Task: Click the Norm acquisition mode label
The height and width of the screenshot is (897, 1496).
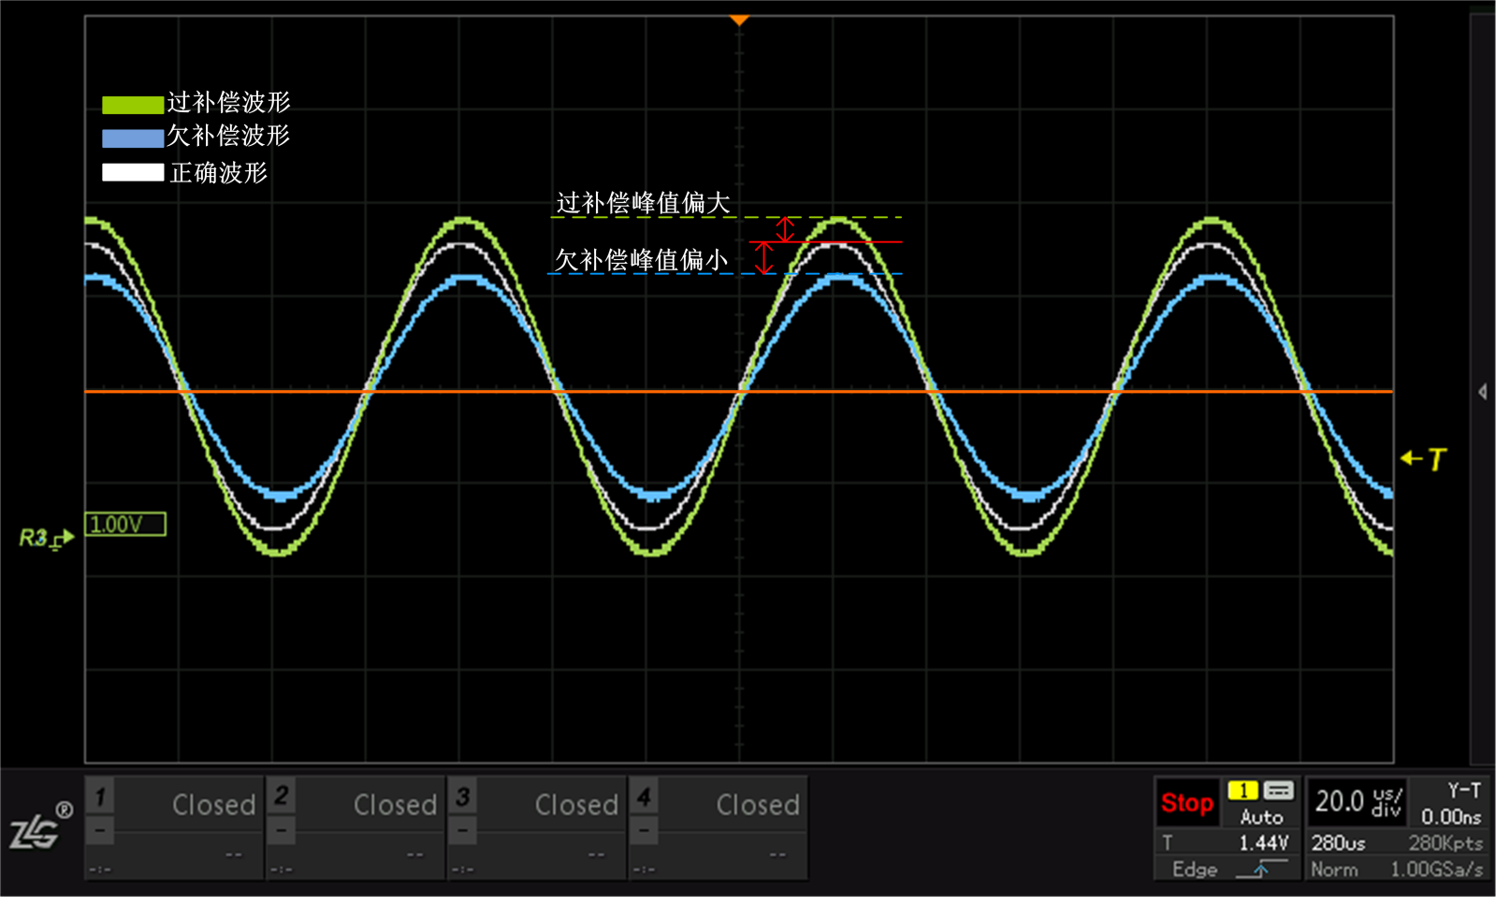Action: [1334, 869]
